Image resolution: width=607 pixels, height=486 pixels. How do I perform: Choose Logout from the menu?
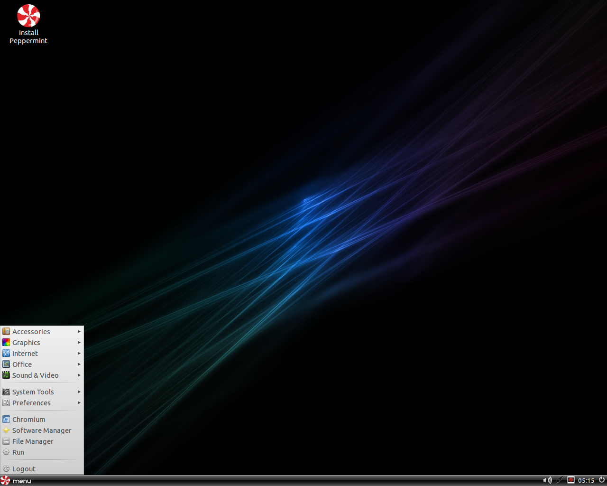click(x=42, y=469)
